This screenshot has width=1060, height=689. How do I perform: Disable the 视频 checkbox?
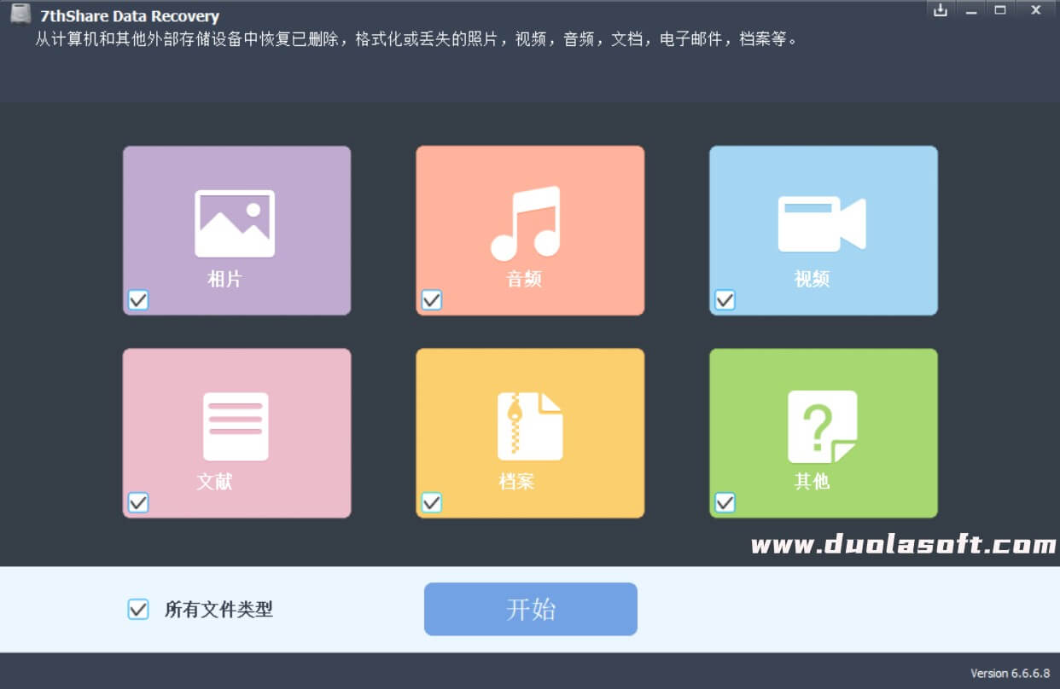(x=725, y=300)
